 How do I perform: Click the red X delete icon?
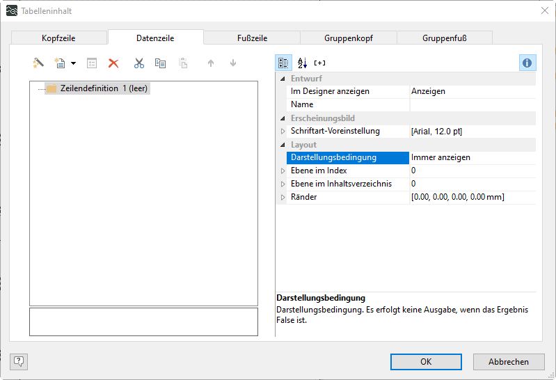pyautogui.click(x=113, y=63)
